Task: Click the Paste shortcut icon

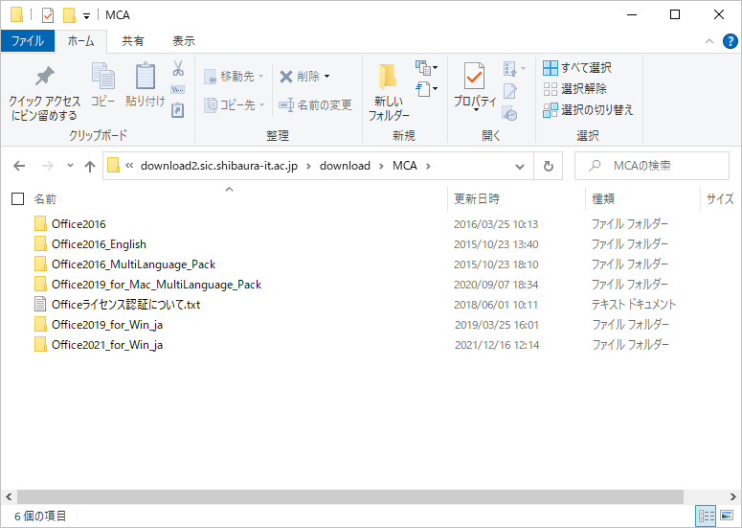Action: [177, 110]
